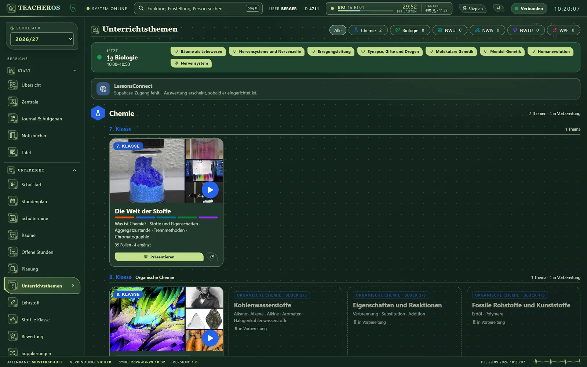Open the Stundenplan icon

(x=12, y=201)
